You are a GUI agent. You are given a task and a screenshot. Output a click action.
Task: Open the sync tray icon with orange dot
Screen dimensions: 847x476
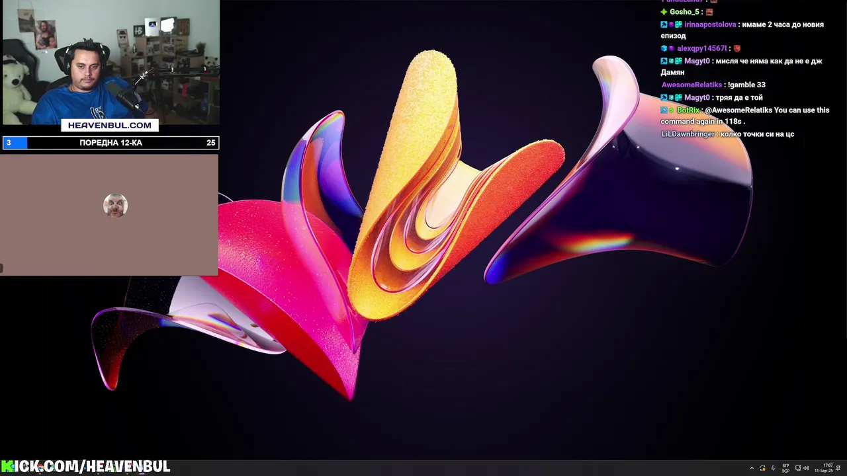pos(762,468)
